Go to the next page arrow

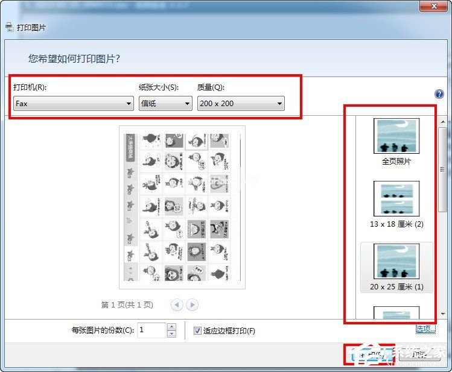pos(193,304)
